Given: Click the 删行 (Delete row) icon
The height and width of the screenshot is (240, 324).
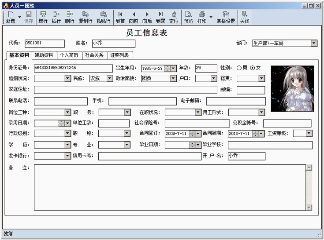Looking at the screenshot, I should tap(70, 17).
